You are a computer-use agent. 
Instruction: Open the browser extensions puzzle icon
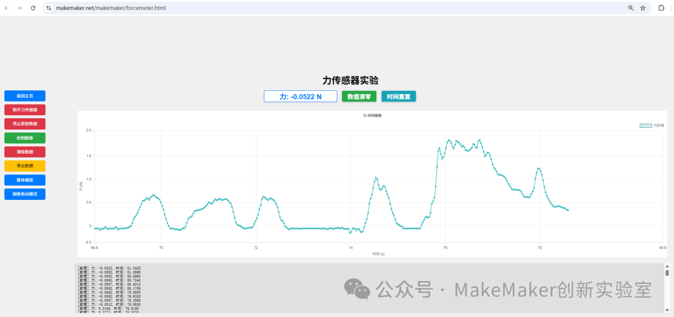(662, 8)
